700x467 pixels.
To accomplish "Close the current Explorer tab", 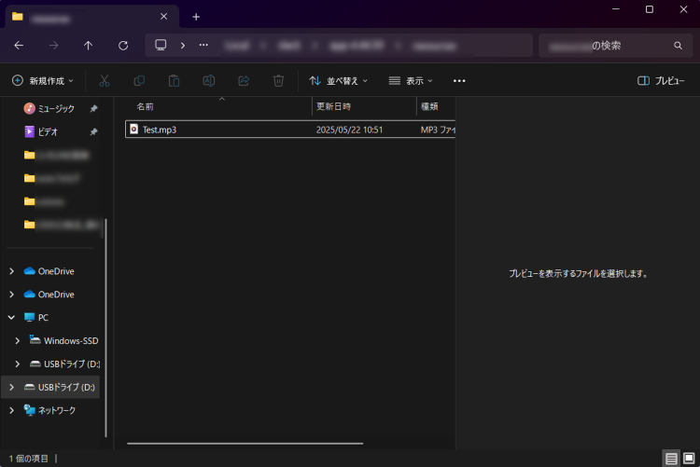I will [x=164, y=17].
